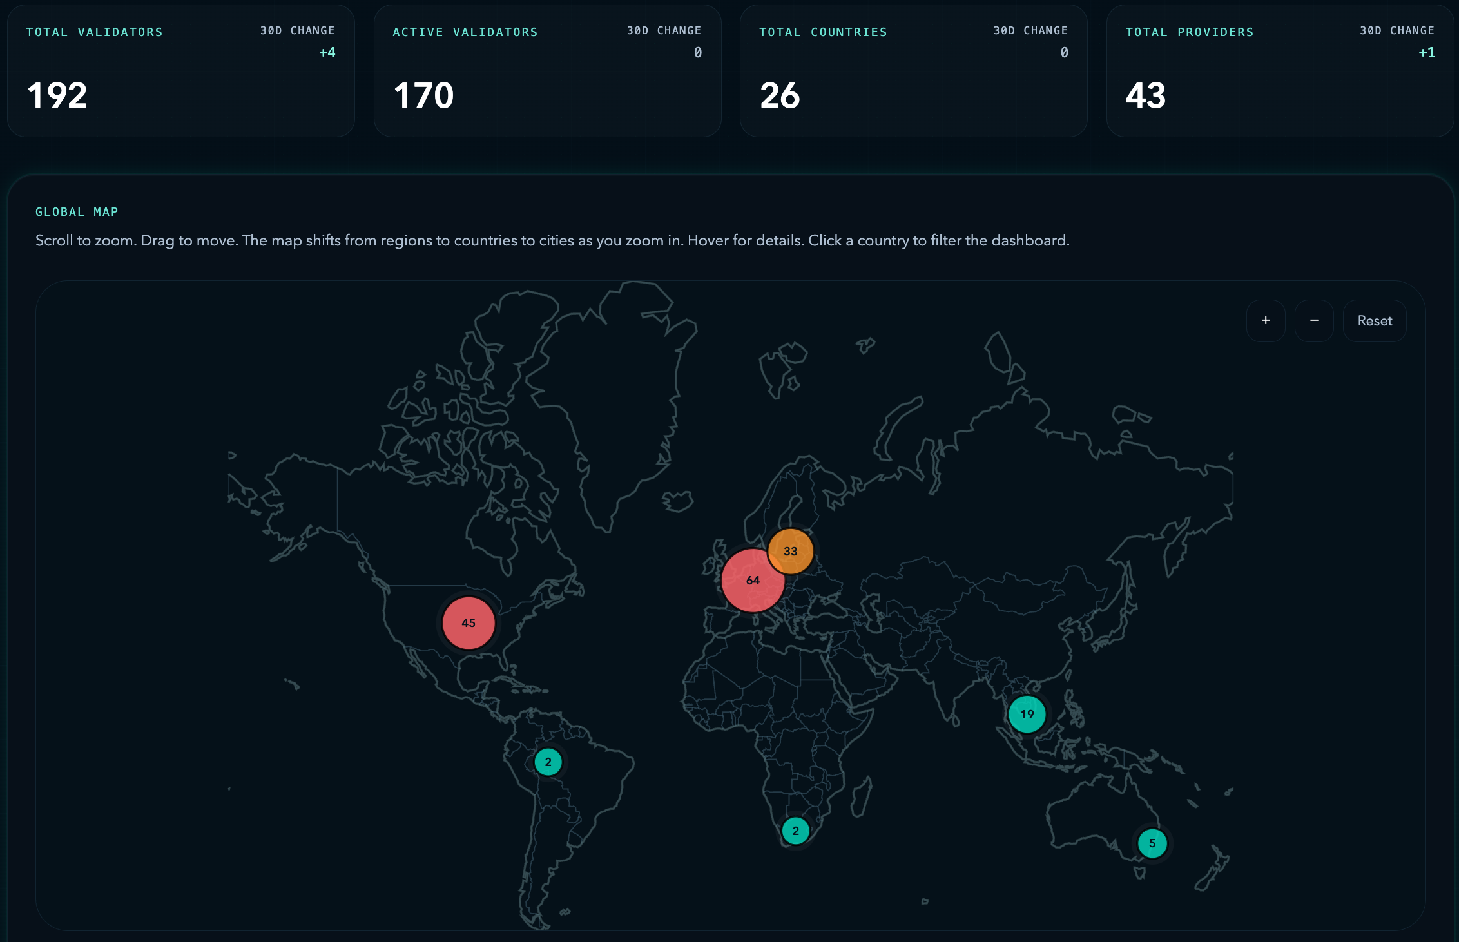This screenshot has width=1459, height=942.
Task: Select the 64-validator cluster over Western Europe
Action: 752,580
